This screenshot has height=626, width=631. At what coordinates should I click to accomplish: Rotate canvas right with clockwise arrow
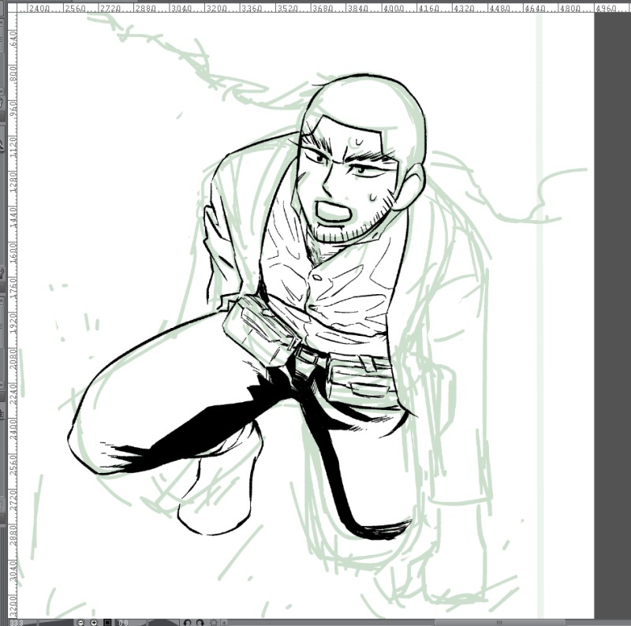[200, 623]
